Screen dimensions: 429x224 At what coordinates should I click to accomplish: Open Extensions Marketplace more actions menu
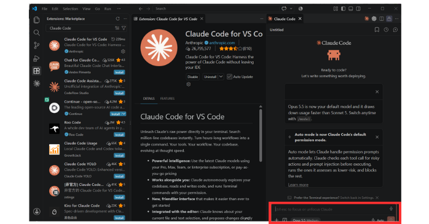tap(125, 19)
